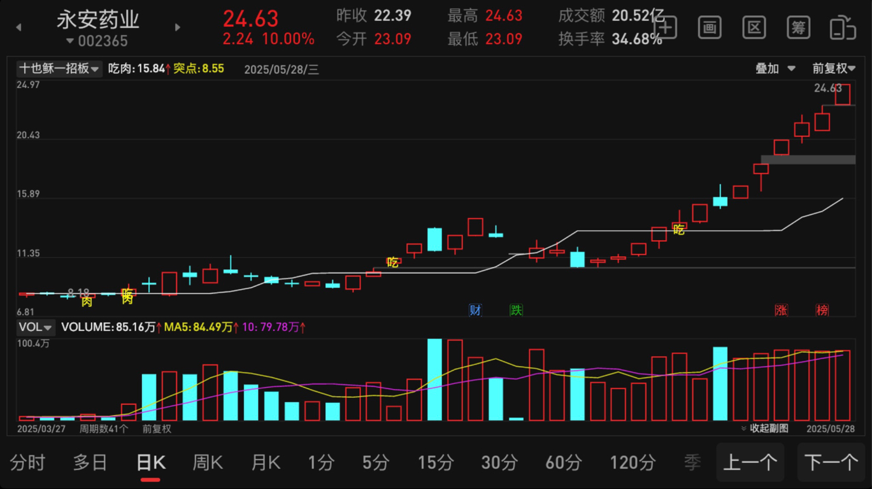Open the chip distribution (筹) icon

(799, 27)
